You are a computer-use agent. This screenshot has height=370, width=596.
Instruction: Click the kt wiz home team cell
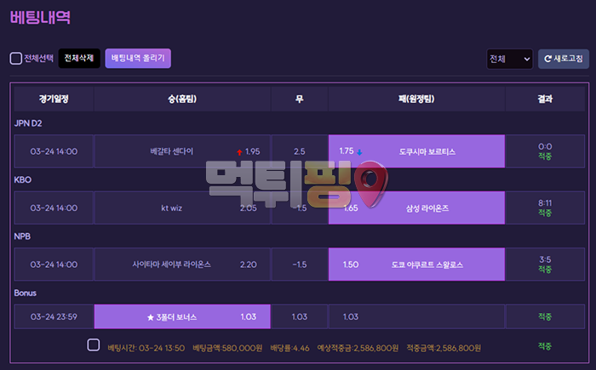(182, 208)
